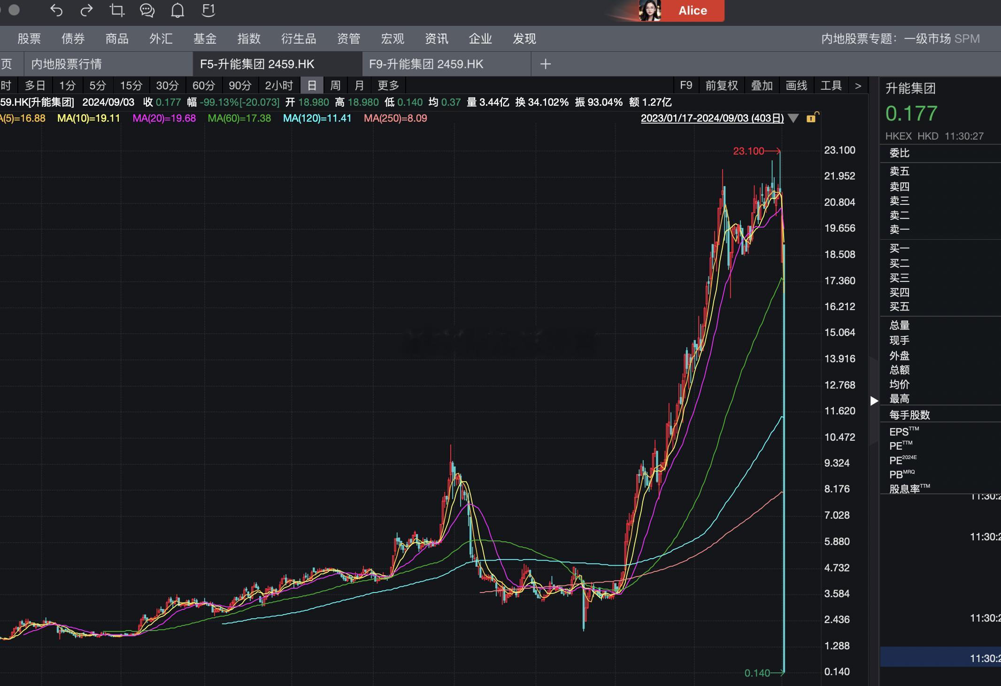Click the MA(5)=16.88 indicator label
The height and width of the screenshot is (686, 1001).
coord(23,118)
